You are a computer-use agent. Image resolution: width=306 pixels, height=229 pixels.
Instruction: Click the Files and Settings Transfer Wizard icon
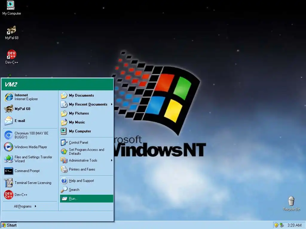click(x=9, y=159)
